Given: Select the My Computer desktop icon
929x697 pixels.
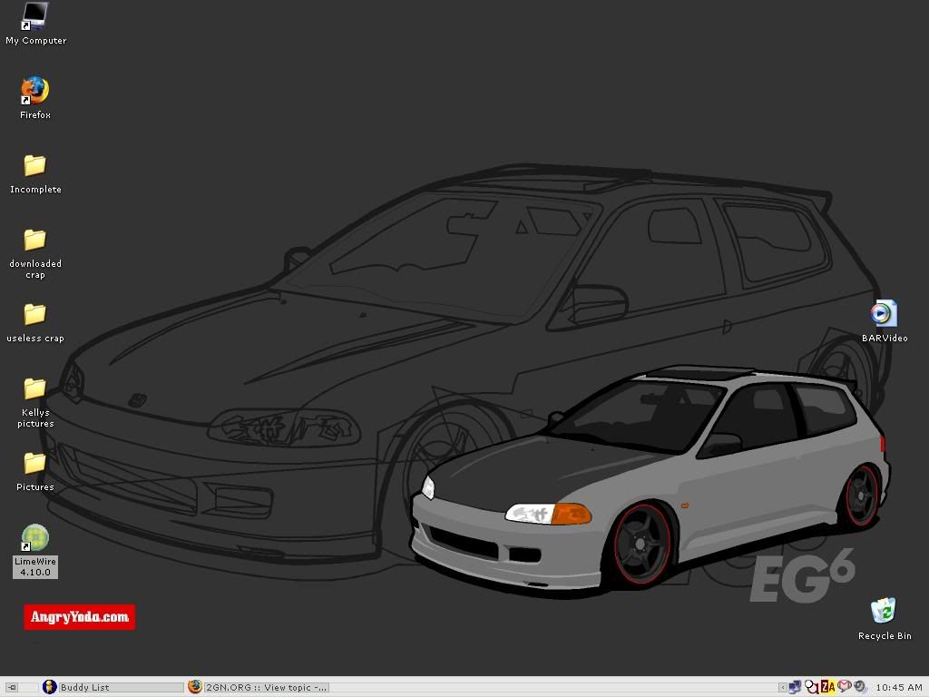Looking at the screenshot, I should 35,24.
